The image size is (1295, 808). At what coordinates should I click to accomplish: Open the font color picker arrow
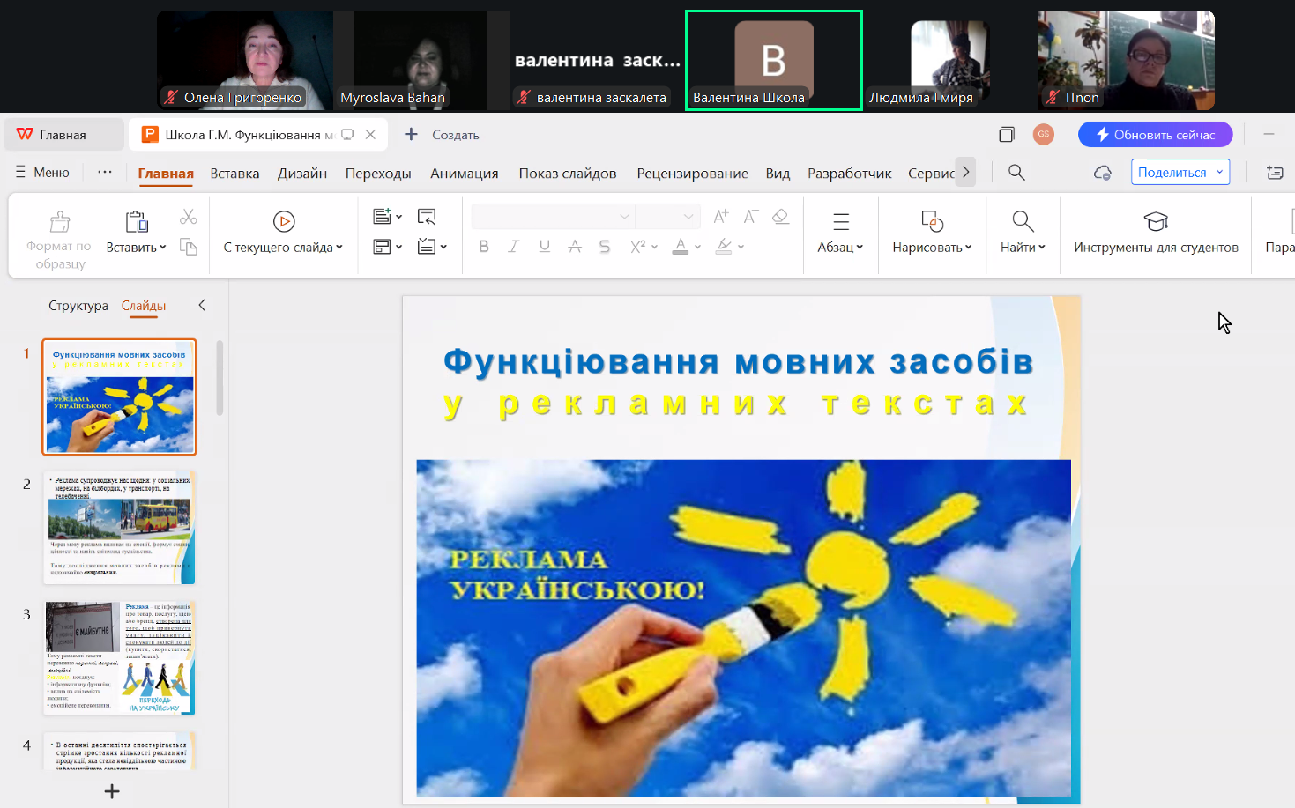(697, 248)
